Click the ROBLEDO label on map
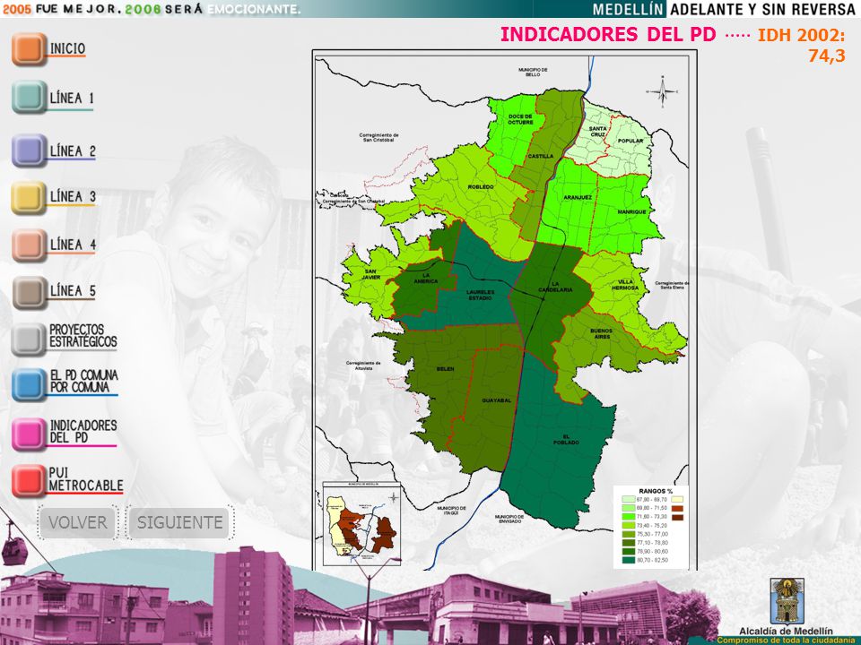Image resolution: width=861 pixels, height=645 pixels. click(x=481, y=187)
